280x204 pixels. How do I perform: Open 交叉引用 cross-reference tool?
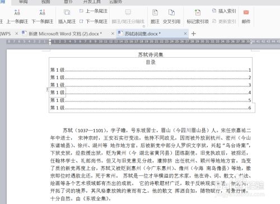pyautogui.click(x=171, y=12)
